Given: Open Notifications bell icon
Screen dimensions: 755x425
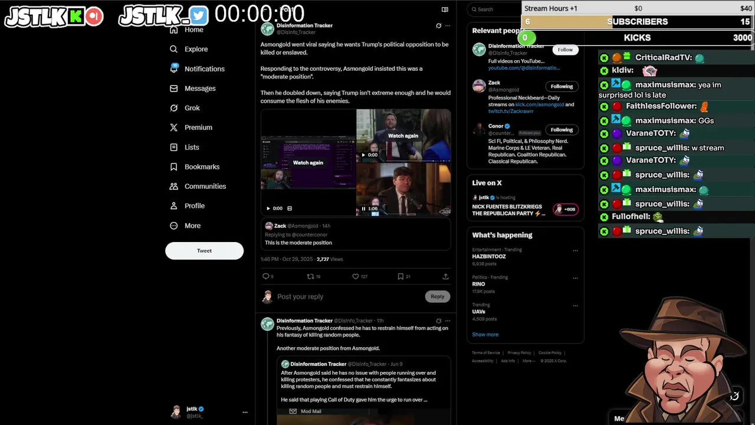Looking at the screenshot, I should click(x=173, y=68).
